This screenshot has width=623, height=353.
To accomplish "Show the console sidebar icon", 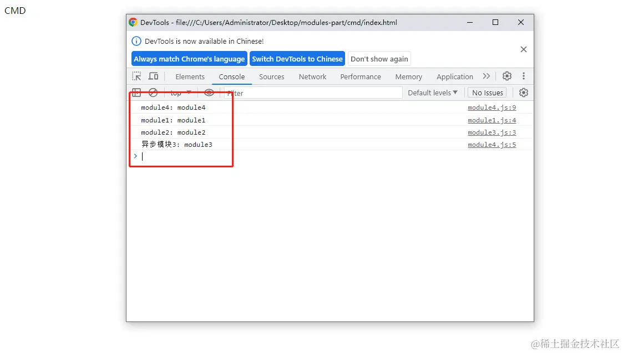I will [136, 93].
